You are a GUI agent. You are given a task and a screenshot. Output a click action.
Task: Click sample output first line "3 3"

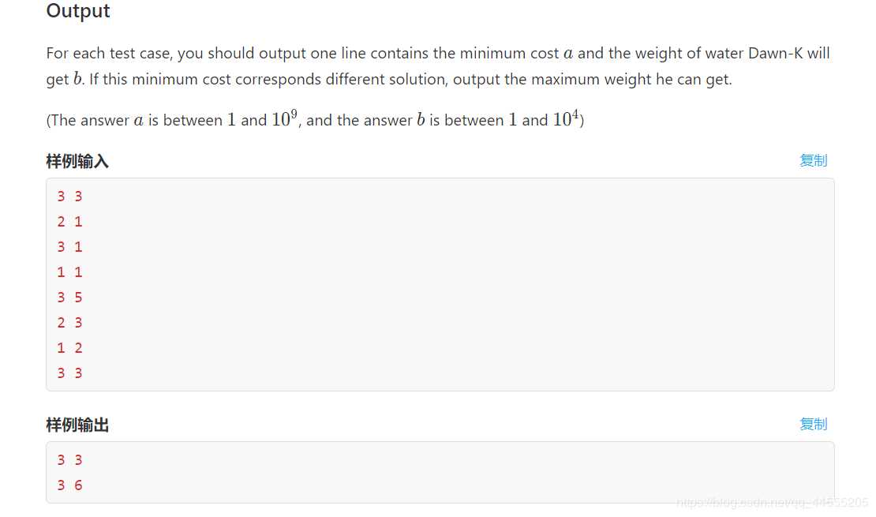tap(69, 460)
